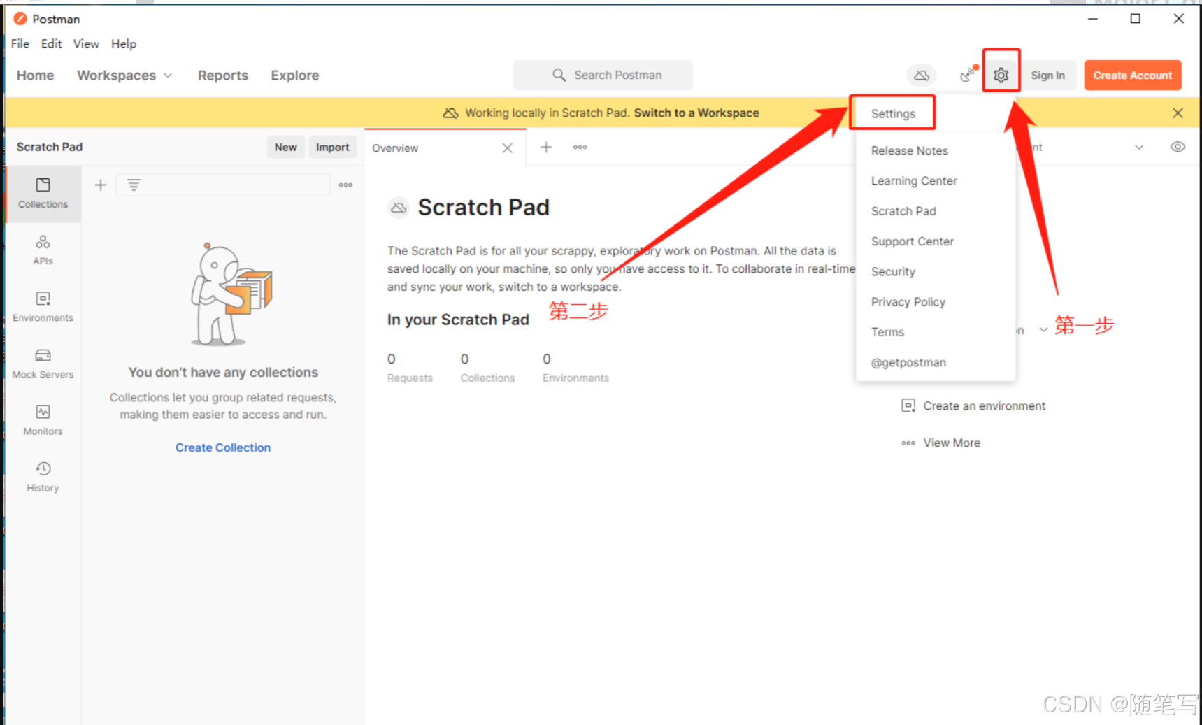Click the Scratch Pad heading cloud icon

click(x=399, y=208)
